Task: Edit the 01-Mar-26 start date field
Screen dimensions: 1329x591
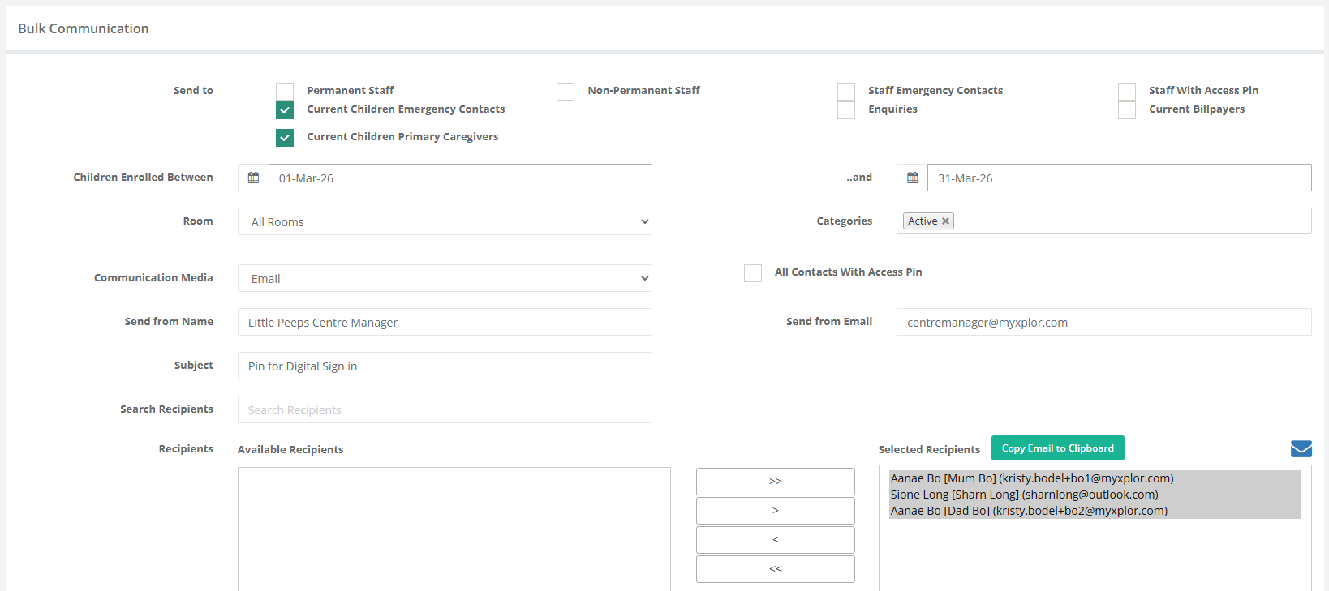Action: click(460, 178)
